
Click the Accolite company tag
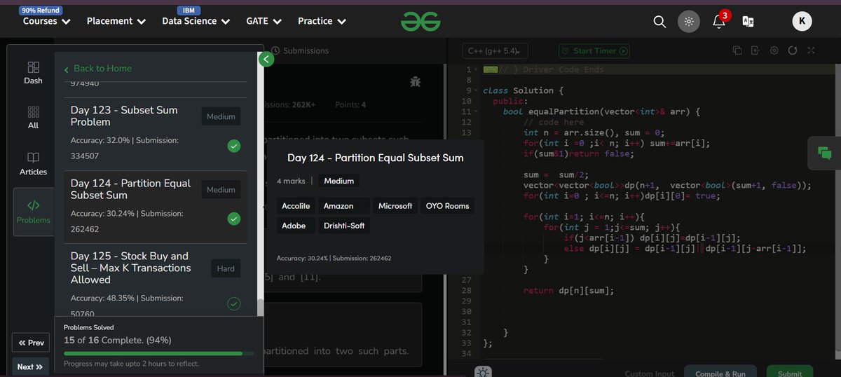click(296, 206)
